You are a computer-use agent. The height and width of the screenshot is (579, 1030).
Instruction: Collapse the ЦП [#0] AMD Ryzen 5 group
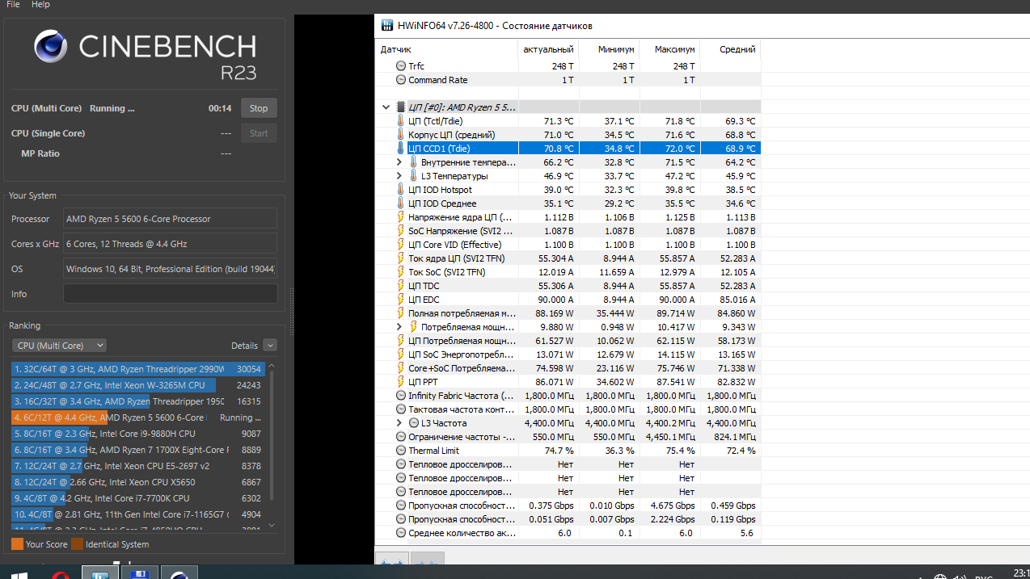pos(386,107)
